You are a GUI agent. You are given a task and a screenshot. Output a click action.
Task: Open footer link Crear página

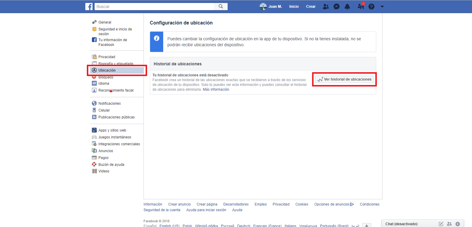pyautogui.click(x=207, y=204)
